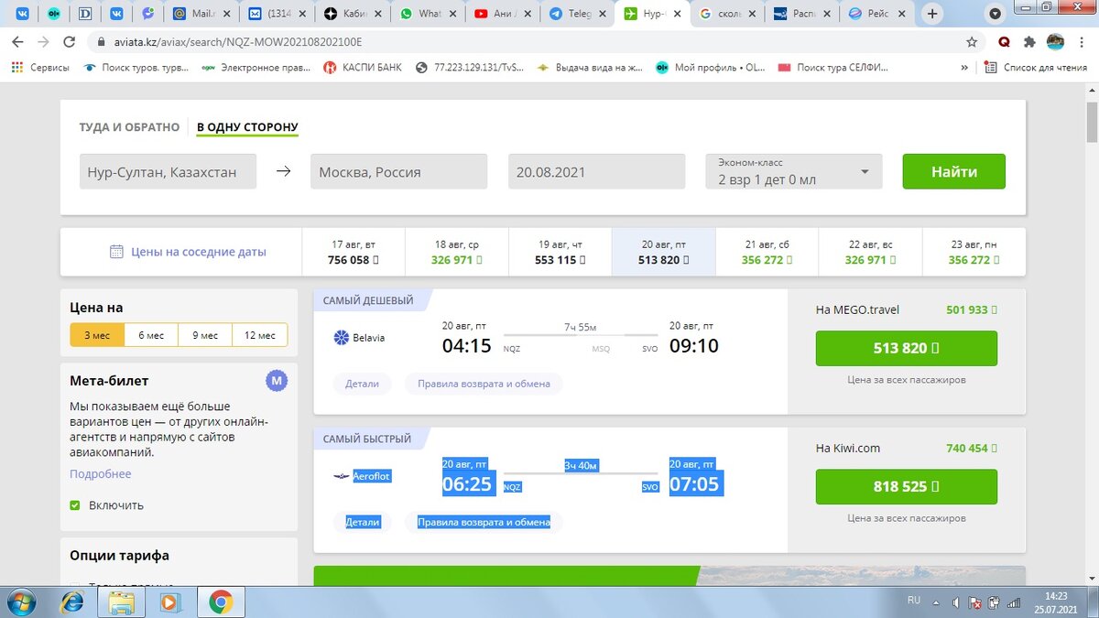Select the В ОДНУ СТОРОНУ one-way tab
This screenshot has height=618, width=1099.
[x=247, y=127]
